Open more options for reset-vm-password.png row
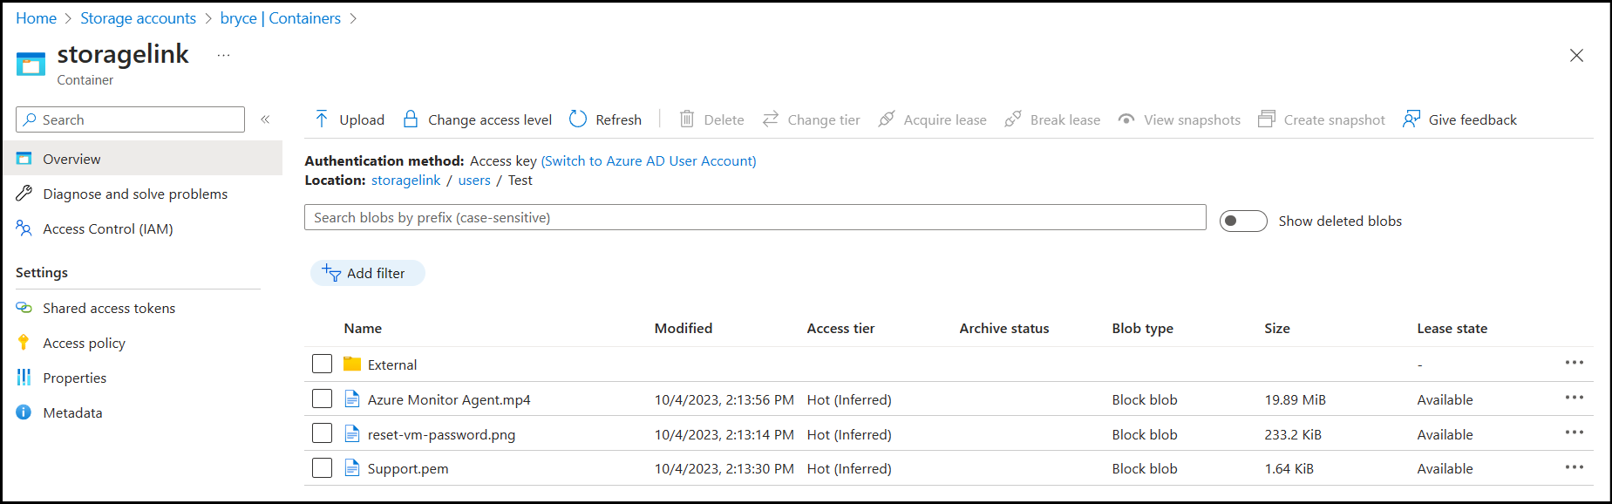This screenshot has height=504, width=1612. pyautogui.click(x=1574, y=432)
